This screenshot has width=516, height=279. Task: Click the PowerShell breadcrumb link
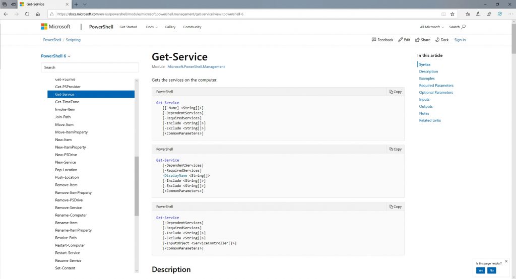(x=52, y=40)
